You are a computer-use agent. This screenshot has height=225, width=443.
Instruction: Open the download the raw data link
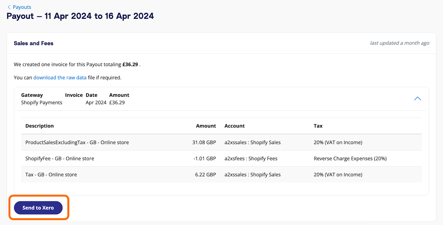pyautogui.click(x=60, y=78)
